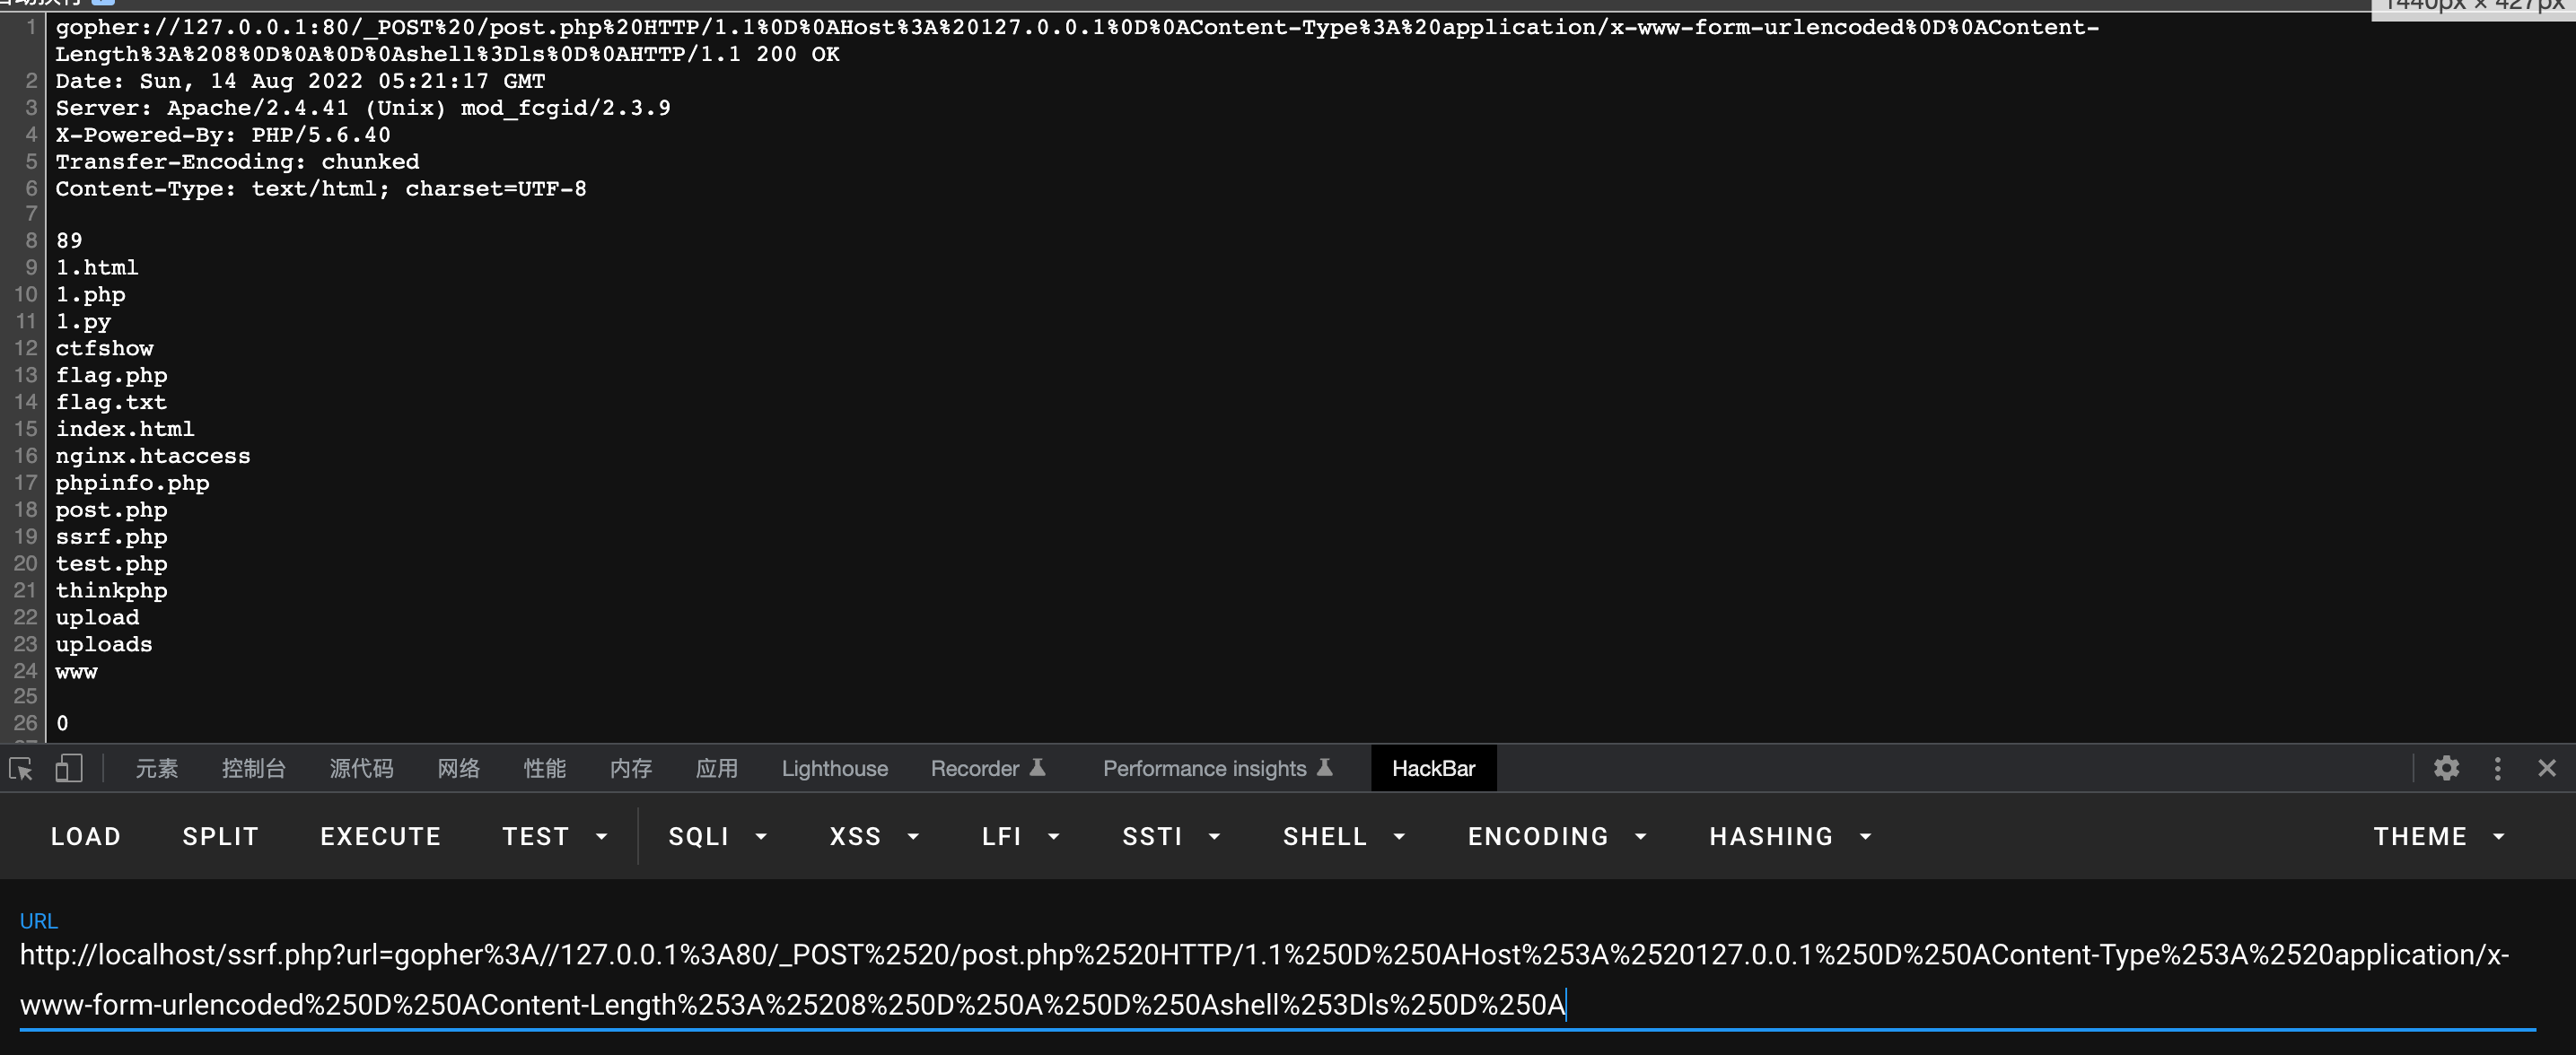Click the 1.py entry
Image resolution: width=2576 pixels, height=1055 pixels.
pos(83,322)
